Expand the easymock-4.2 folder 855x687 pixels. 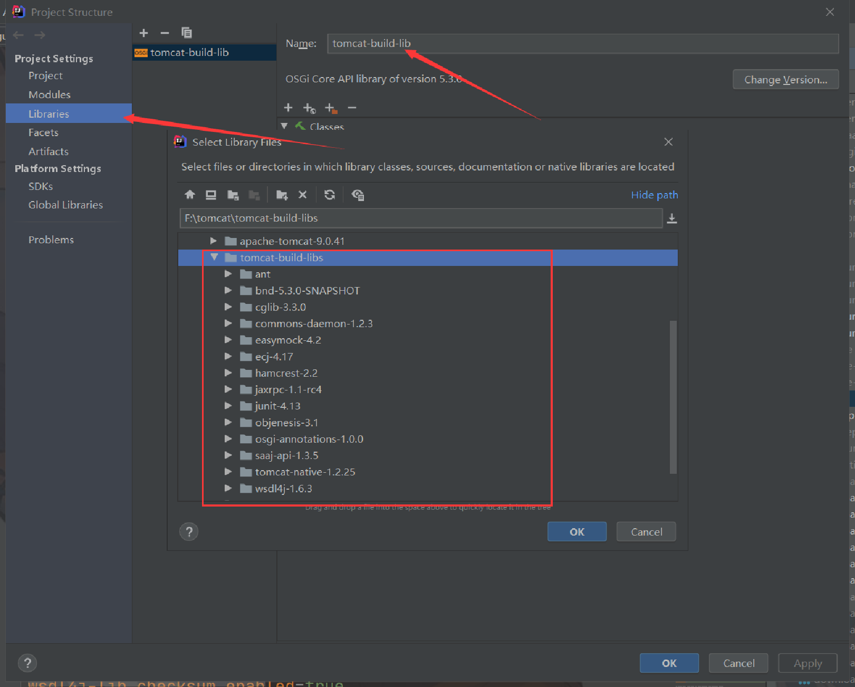point(228,339)
